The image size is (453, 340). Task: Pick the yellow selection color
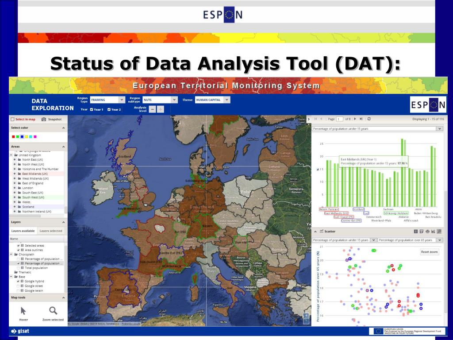pos(26,137)
